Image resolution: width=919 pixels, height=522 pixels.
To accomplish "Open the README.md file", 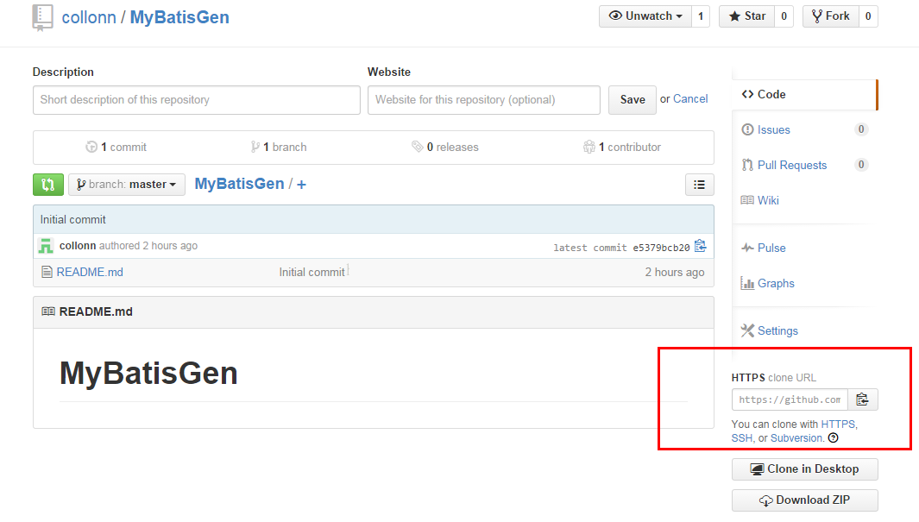I will (90, 273).
